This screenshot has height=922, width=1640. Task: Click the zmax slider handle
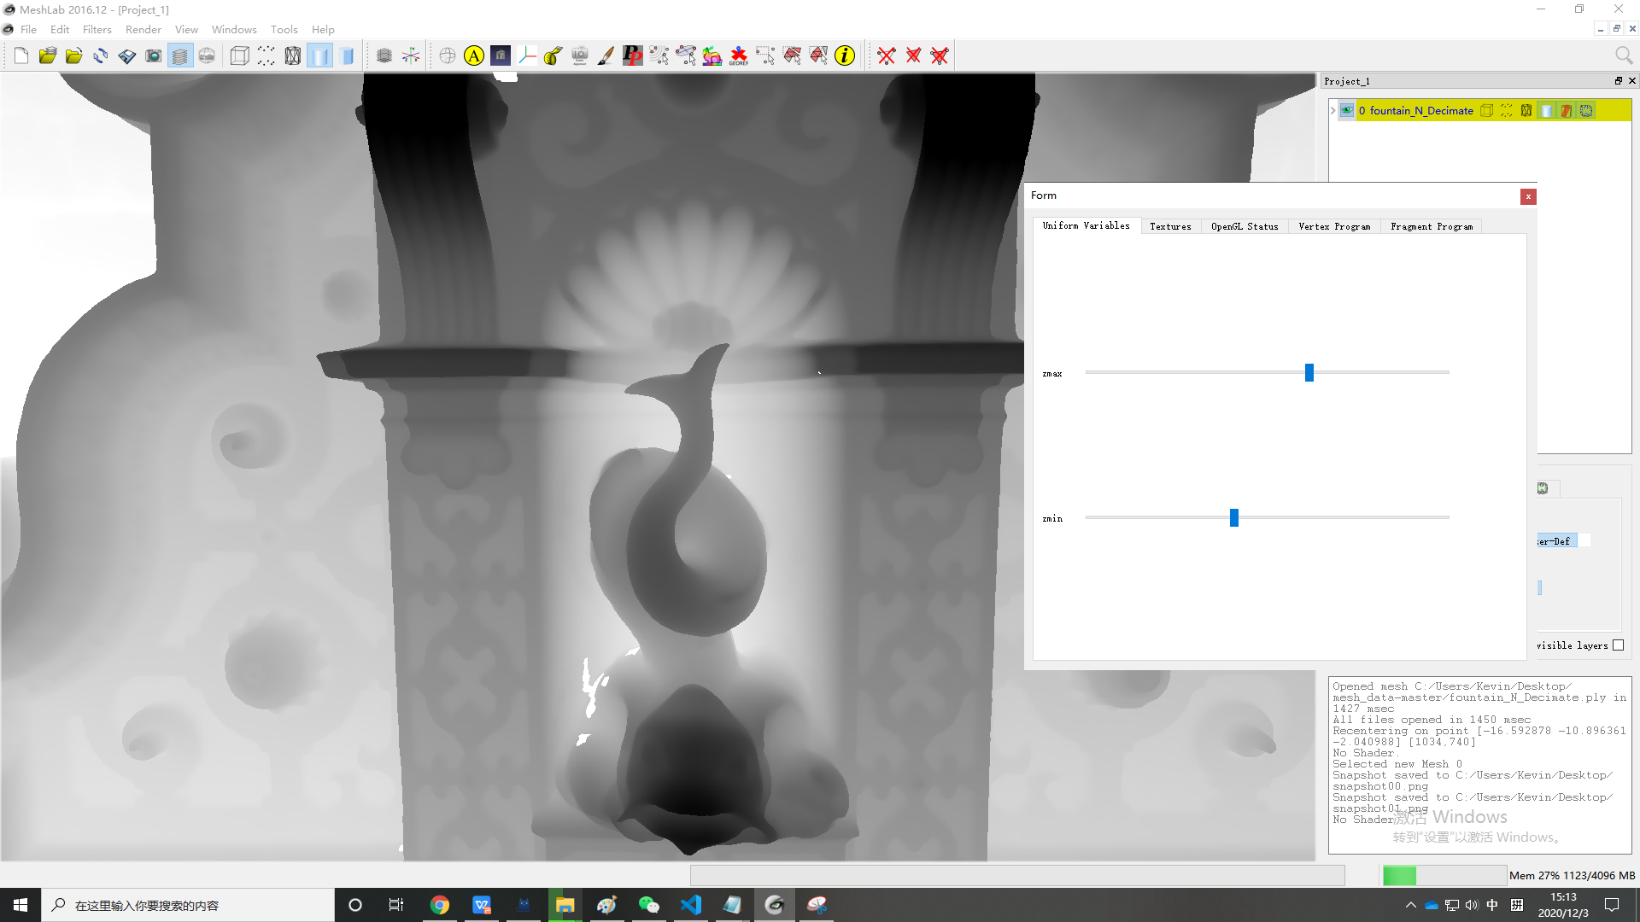point(1309,373)
